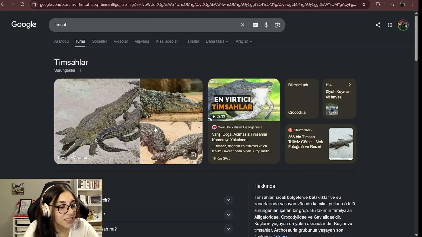
Task: Click the 52:33 video play badge
Action: [218, 116]
